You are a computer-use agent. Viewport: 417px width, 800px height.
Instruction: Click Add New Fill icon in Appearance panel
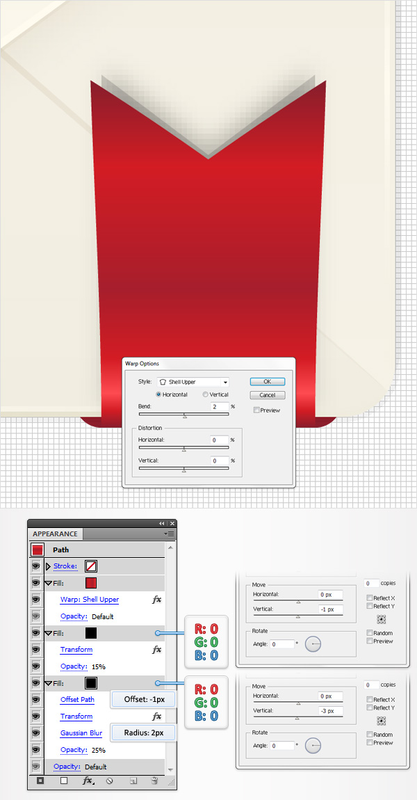tap(64, 781)
